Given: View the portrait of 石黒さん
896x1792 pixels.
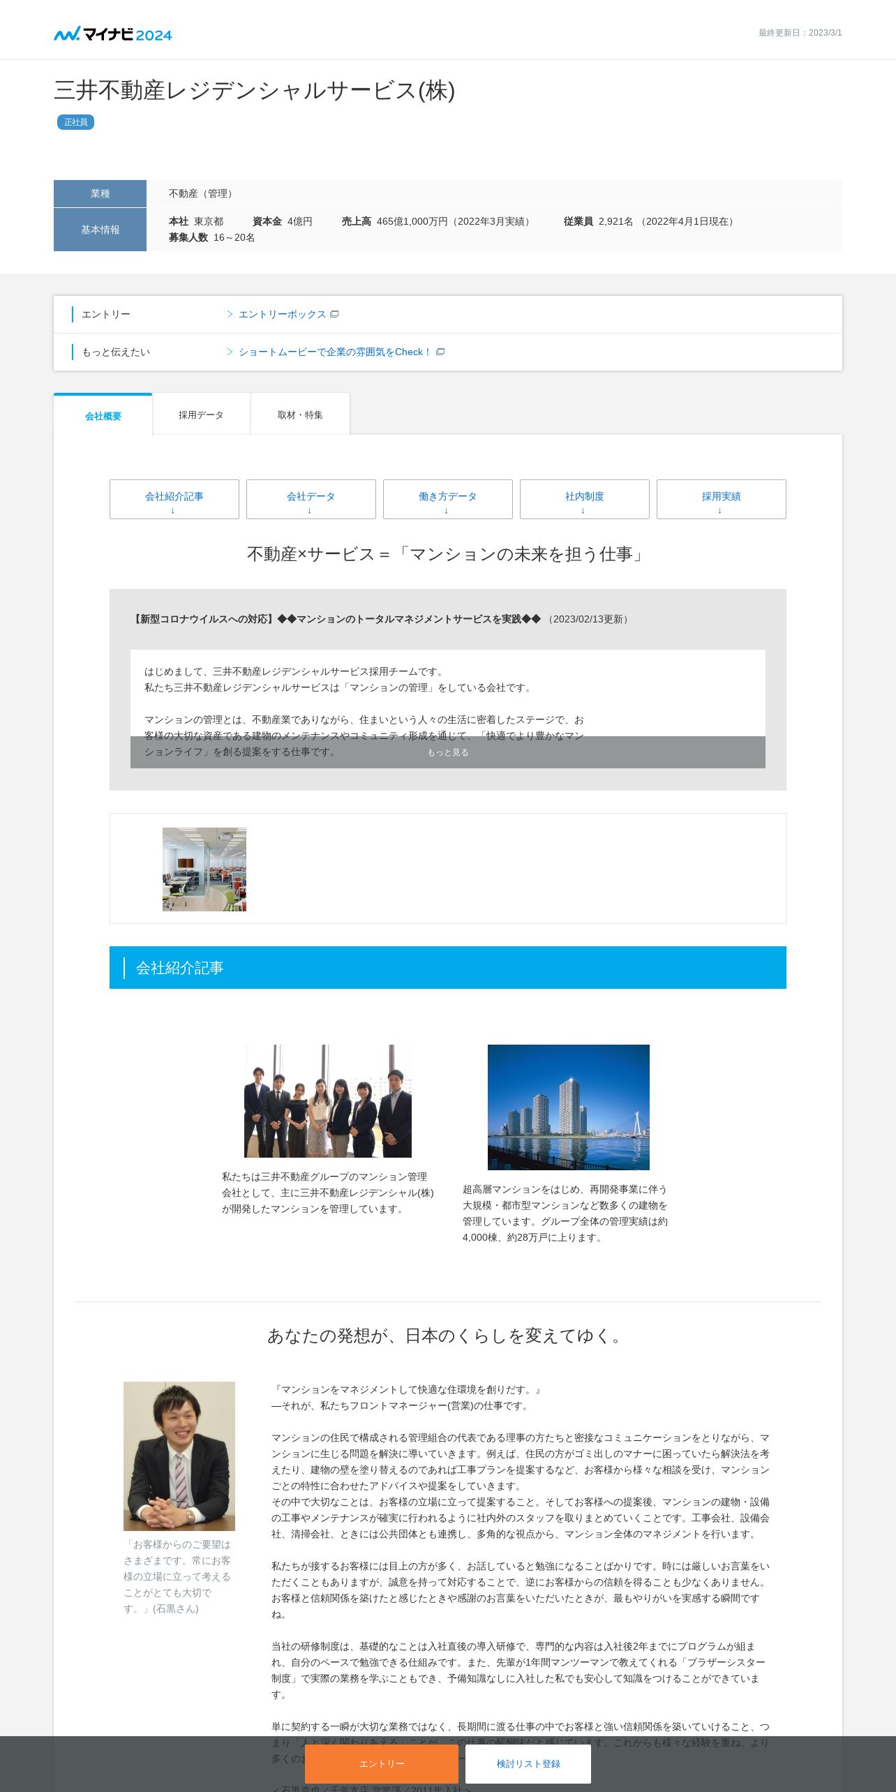Looking at the screenshot, I should (x=179, y=1456).
